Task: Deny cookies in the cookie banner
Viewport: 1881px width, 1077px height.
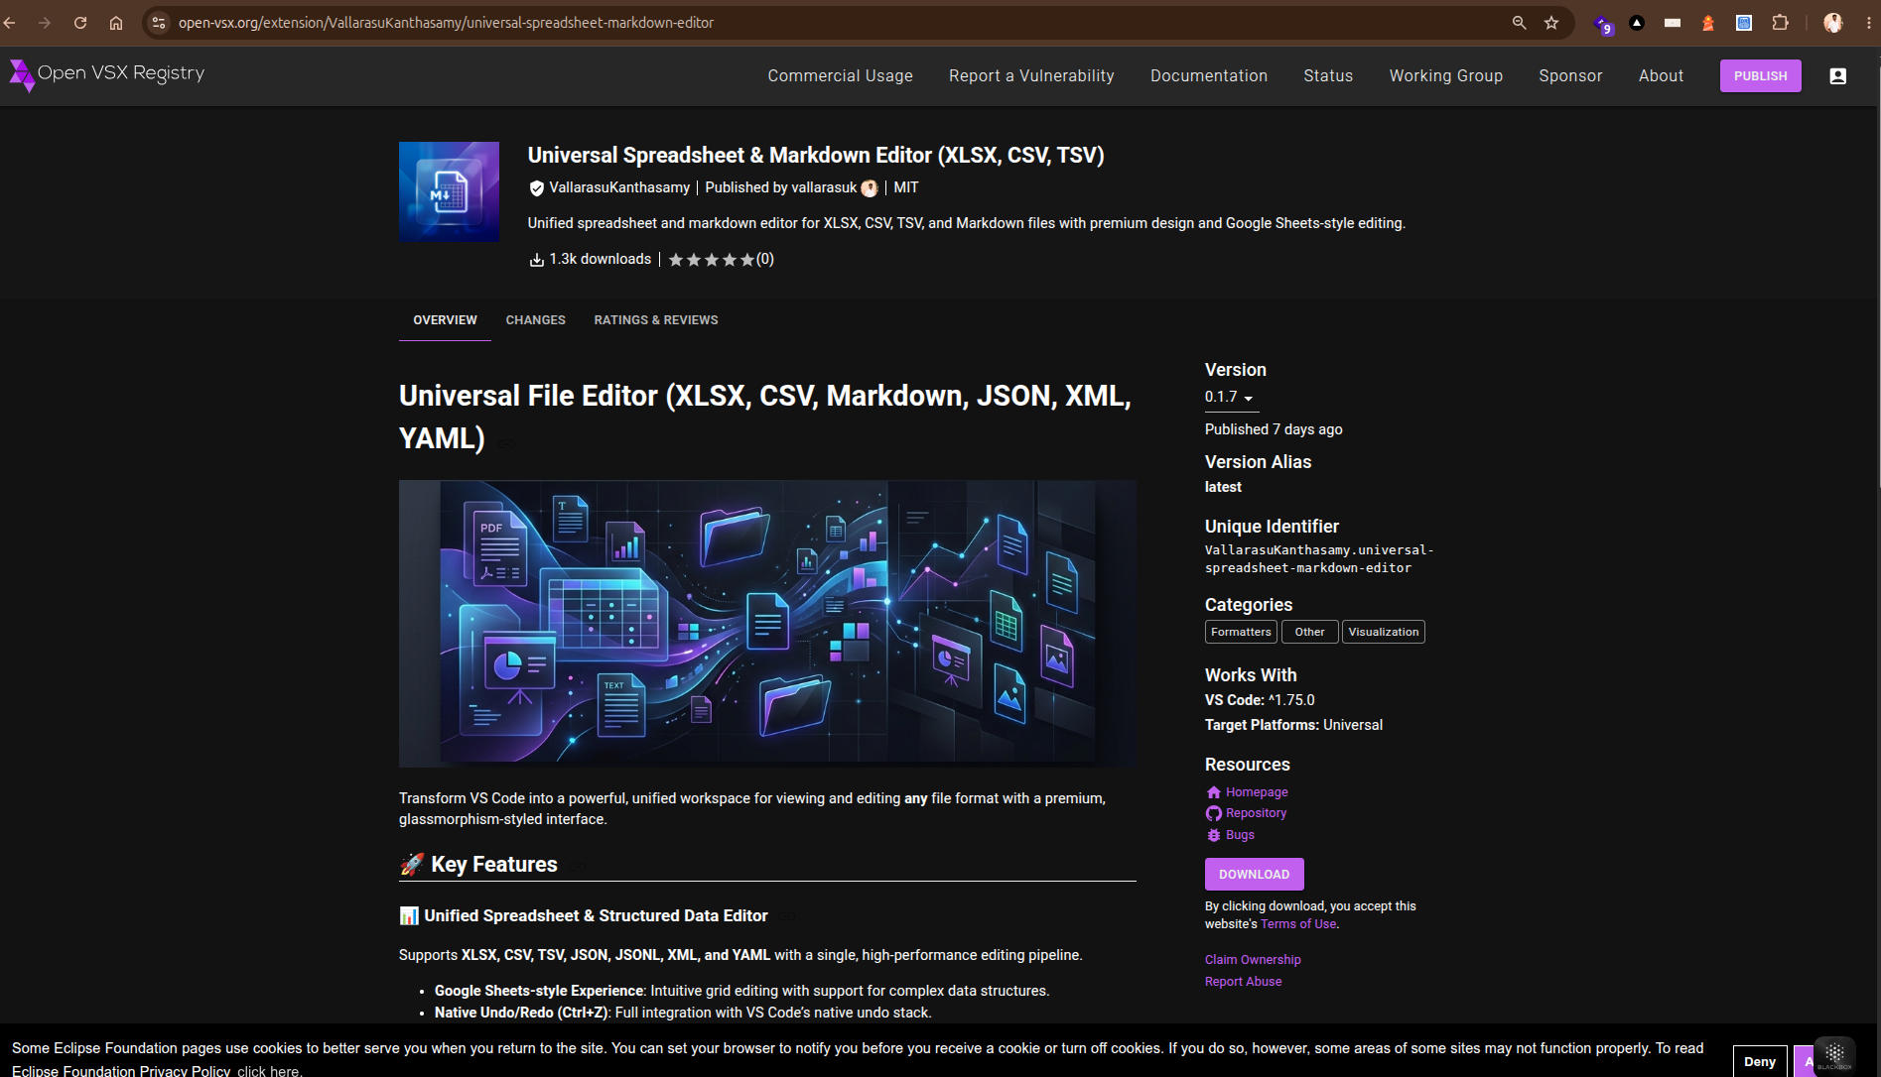Action: click(1759, 1061)
